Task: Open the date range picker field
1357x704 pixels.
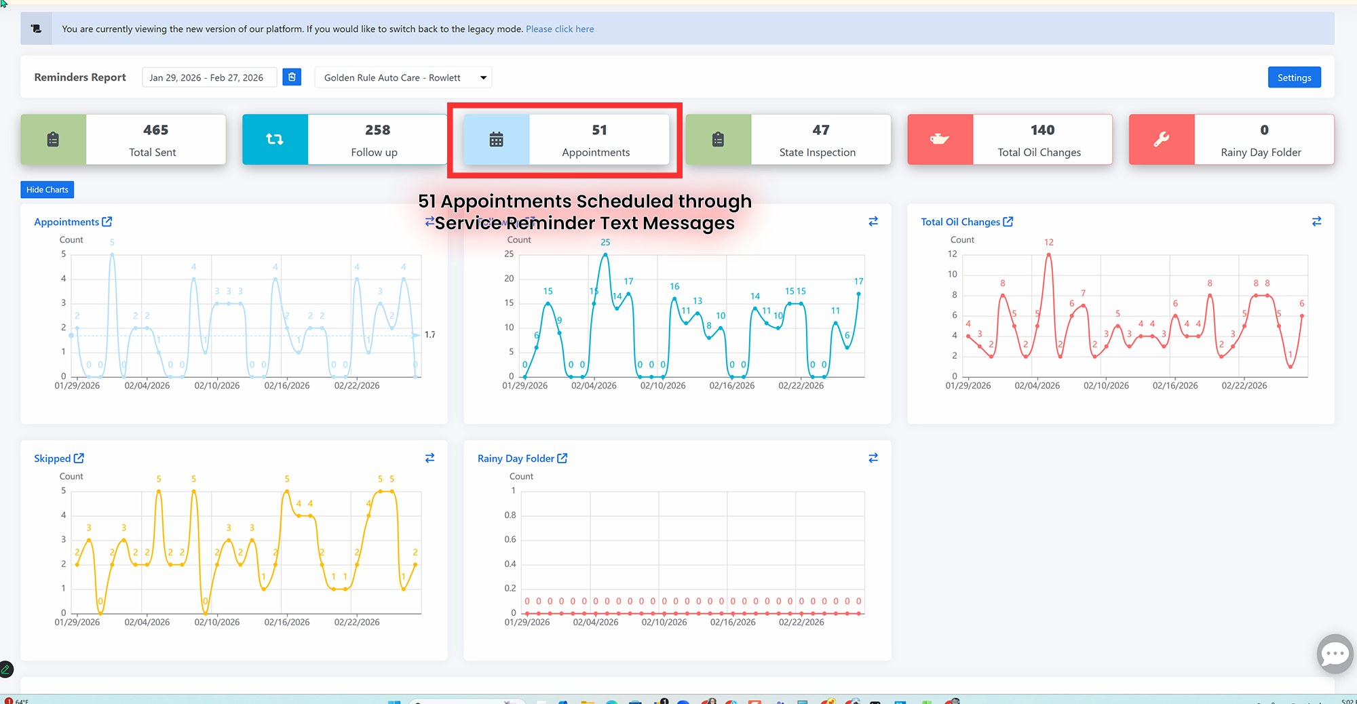Action: pos(208,77)
